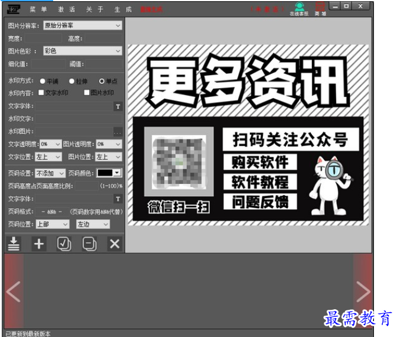
Task: Open watermark font picker T icon
Action: coord(118,106)
